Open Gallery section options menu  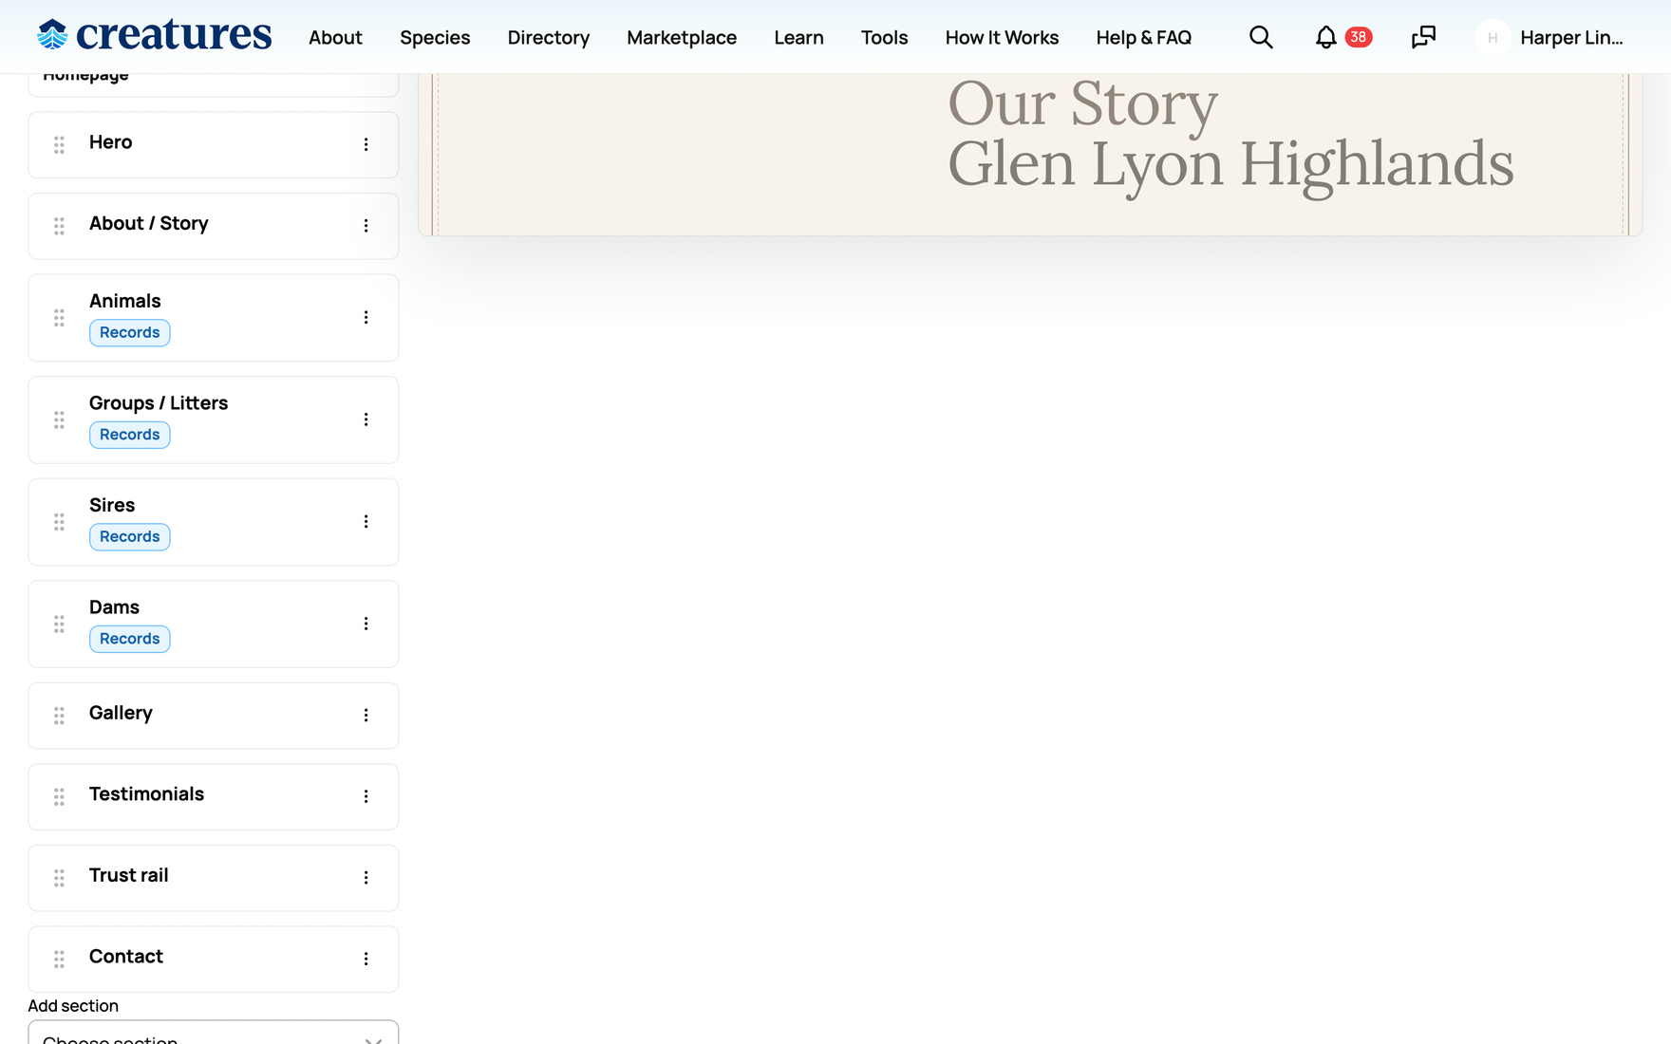point(366,716)
